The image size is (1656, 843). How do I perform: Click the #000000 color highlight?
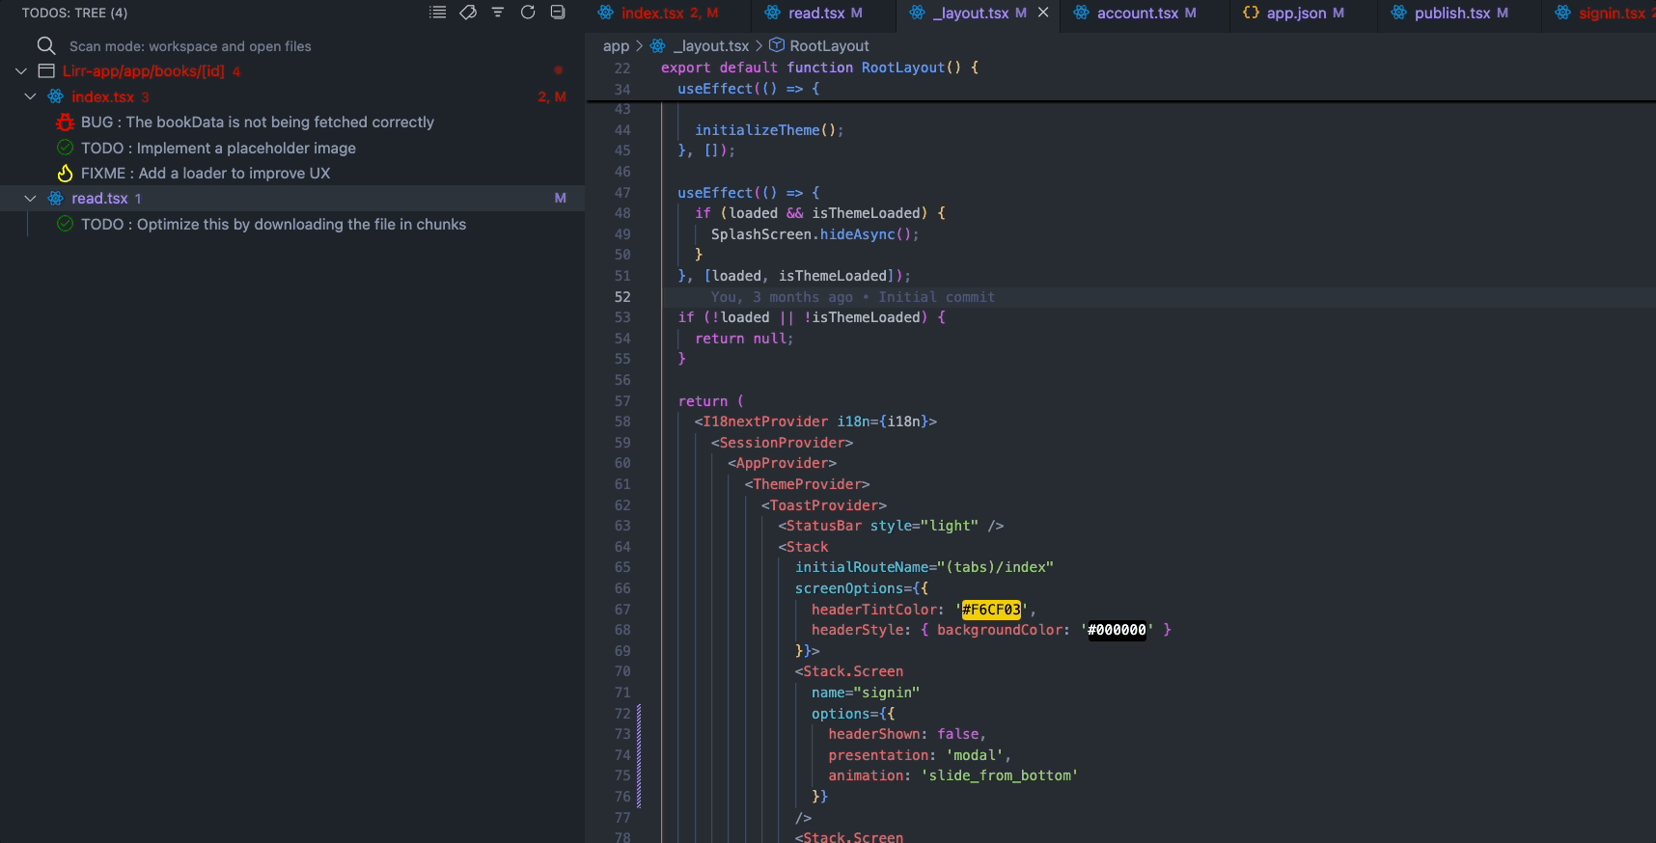point(1117,630)
